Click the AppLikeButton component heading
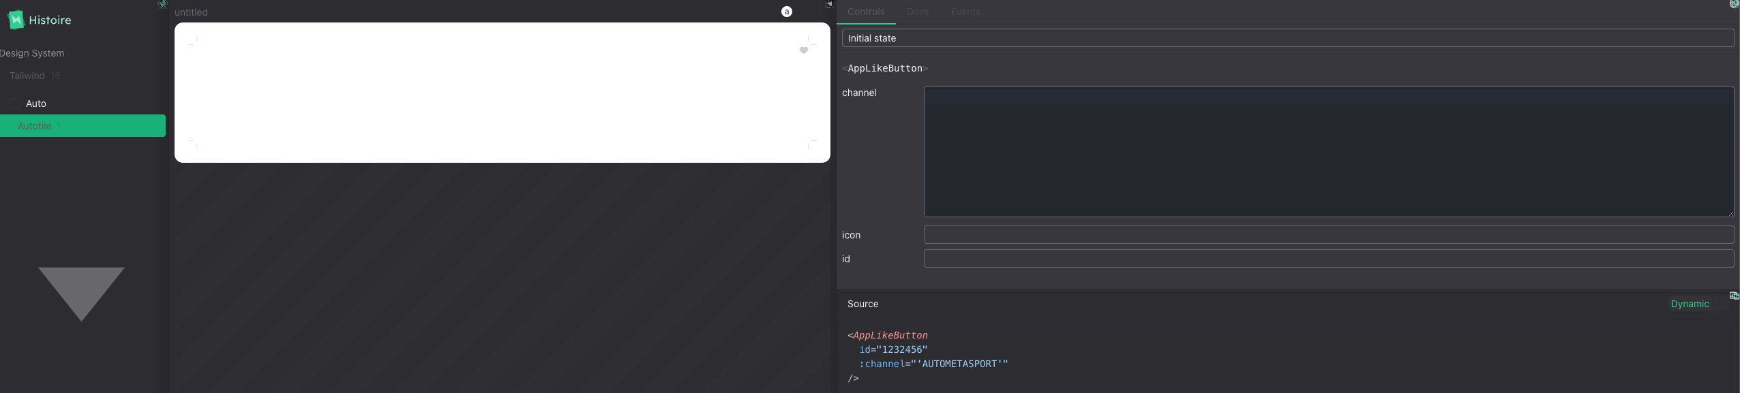 pyautogui.click(x=885, y=68)
